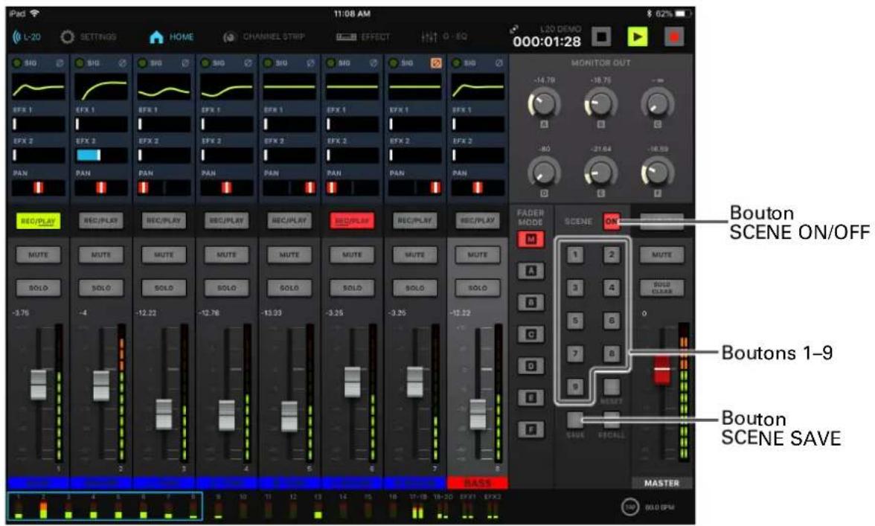This screenshot has width=875, height=526.
Task: Select fader mode E
Action: 531,397
